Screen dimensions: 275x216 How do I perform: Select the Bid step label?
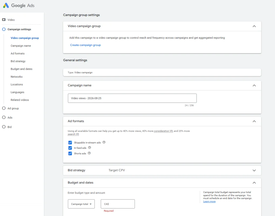click(9, 127)
